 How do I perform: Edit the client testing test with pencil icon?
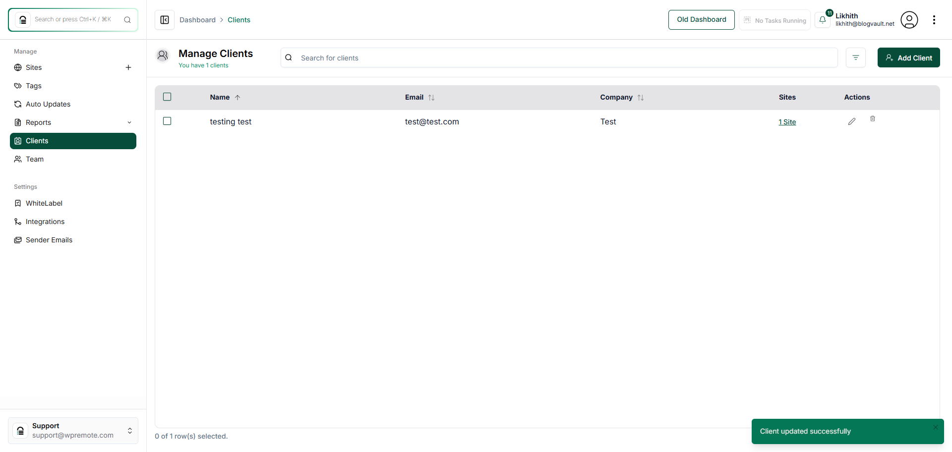(x=852, y=121)
